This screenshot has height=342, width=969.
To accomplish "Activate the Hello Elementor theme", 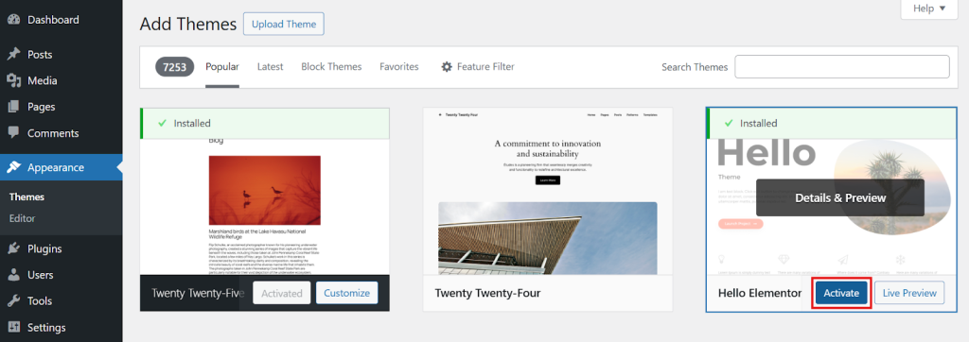I will click(841, 293).
